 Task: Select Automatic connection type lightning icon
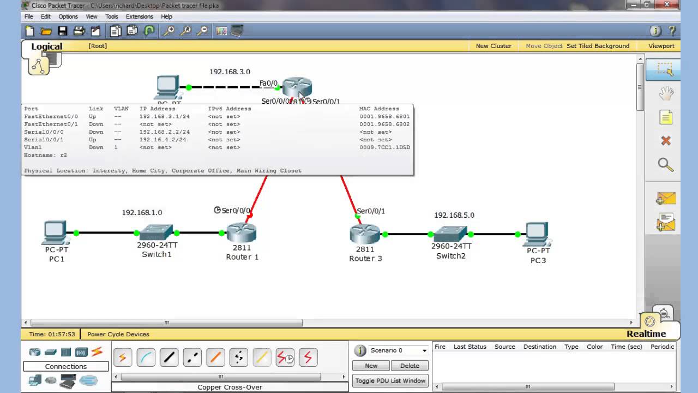pos(122,358)
